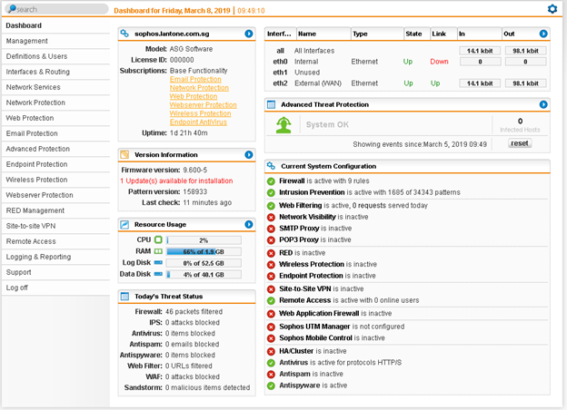Click the updates available for installation link
The image size is (567, 410).
click(x=176, y=181)
